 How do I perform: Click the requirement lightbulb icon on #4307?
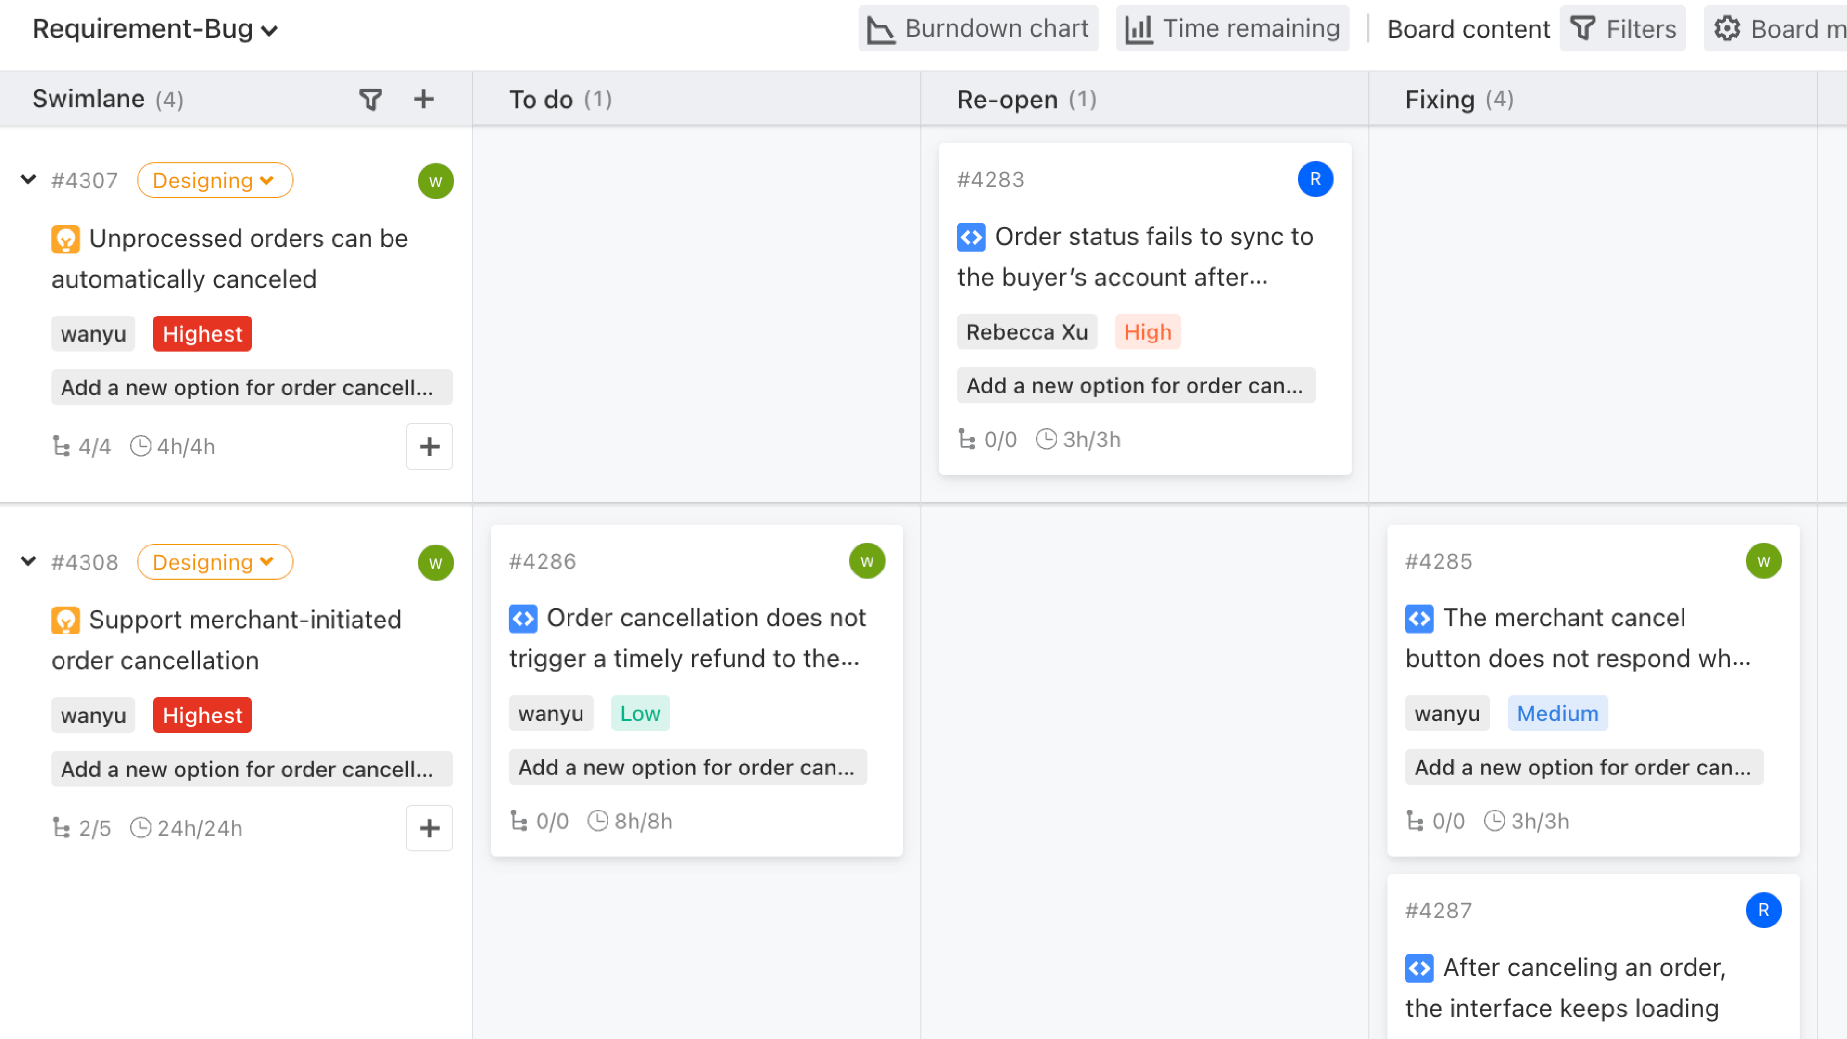pyautogui.click(x=66, y=238)
